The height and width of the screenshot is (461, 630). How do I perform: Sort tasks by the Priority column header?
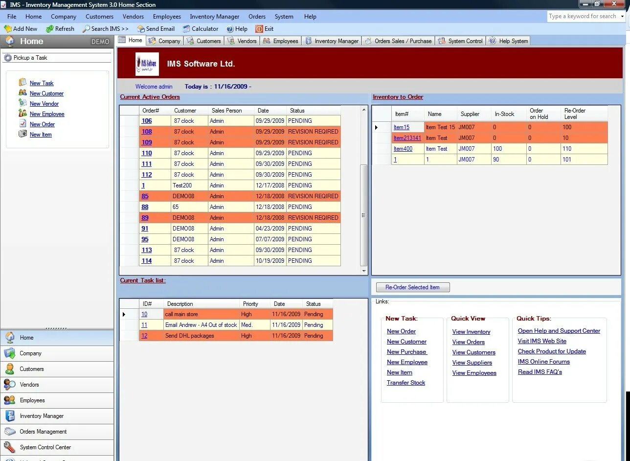pyautogui.click(x=254, y=304)
